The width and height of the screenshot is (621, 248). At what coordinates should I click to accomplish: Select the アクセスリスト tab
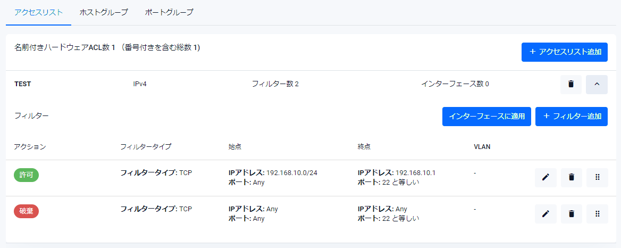[38, 12]
